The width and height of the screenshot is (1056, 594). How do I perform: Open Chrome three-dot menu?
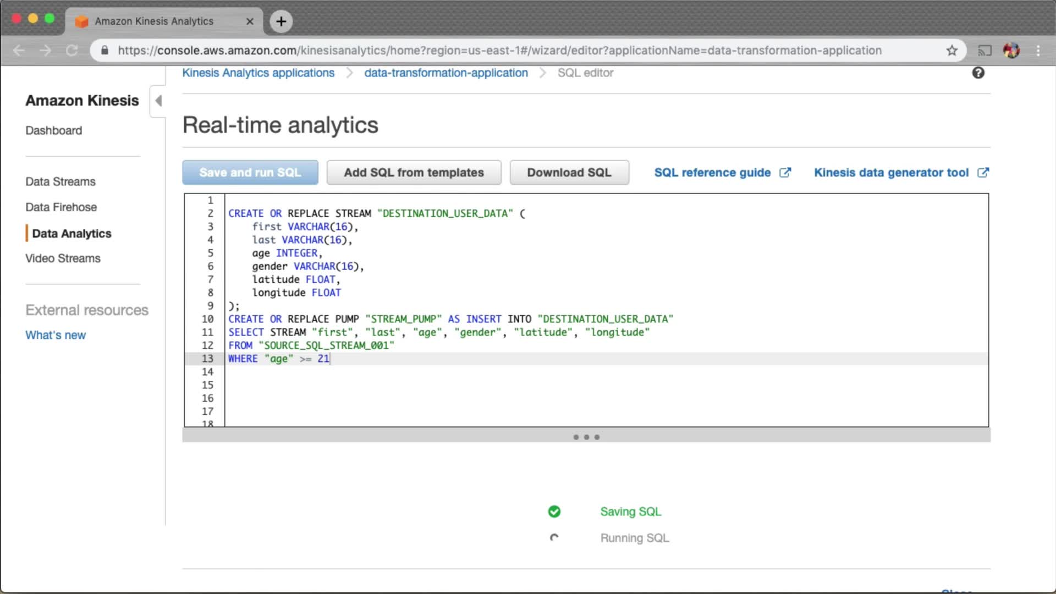coord(1038,51)
